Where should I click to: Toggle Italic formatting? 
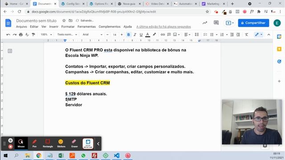coord(134,35)
